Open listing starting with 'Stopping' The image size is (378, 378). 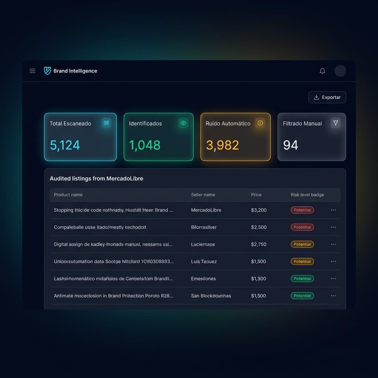click(114, 210)
